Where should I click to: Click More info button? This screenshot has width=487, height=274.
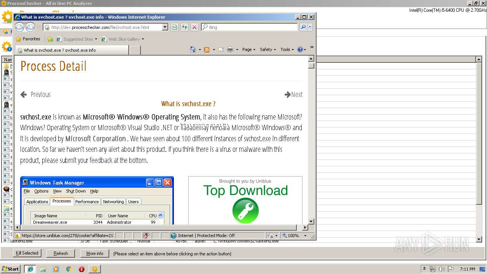point(95,253)
